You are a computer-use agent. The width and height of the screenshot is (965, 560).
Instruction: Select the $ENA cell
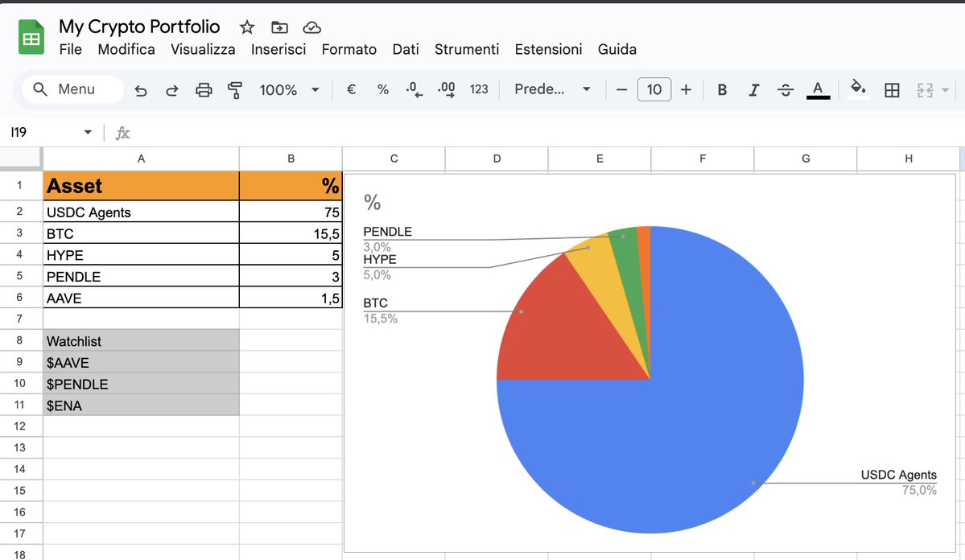click(x=141, y=406)
